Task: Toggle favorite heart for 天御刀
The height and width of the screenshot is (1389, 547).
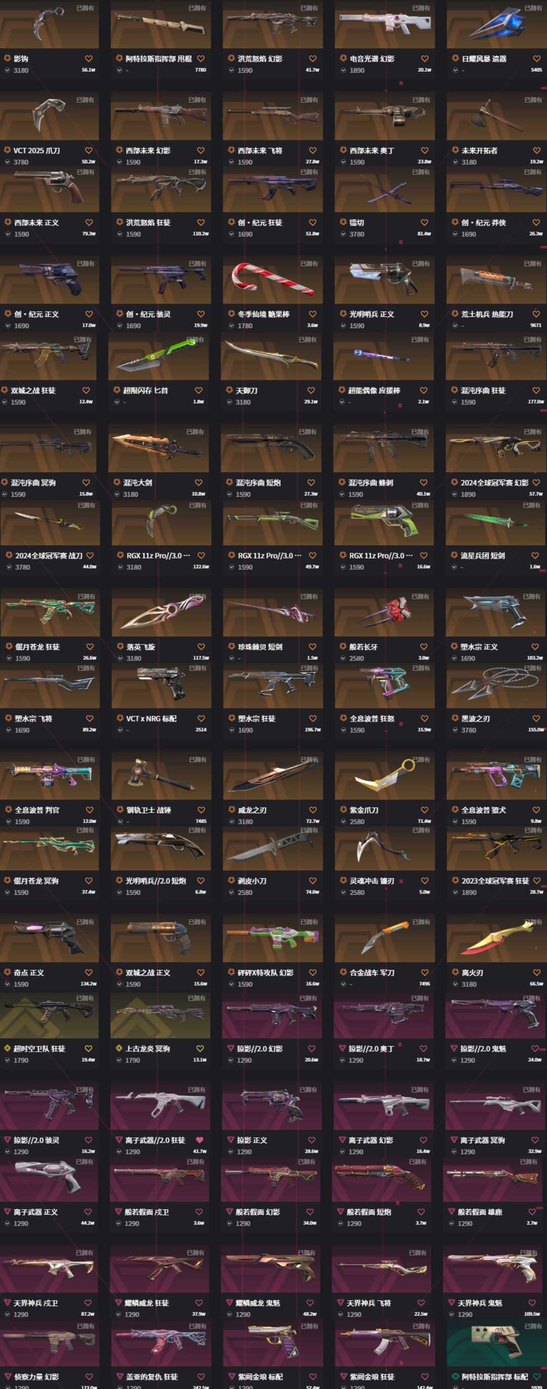Action: (x=311, y=390)
